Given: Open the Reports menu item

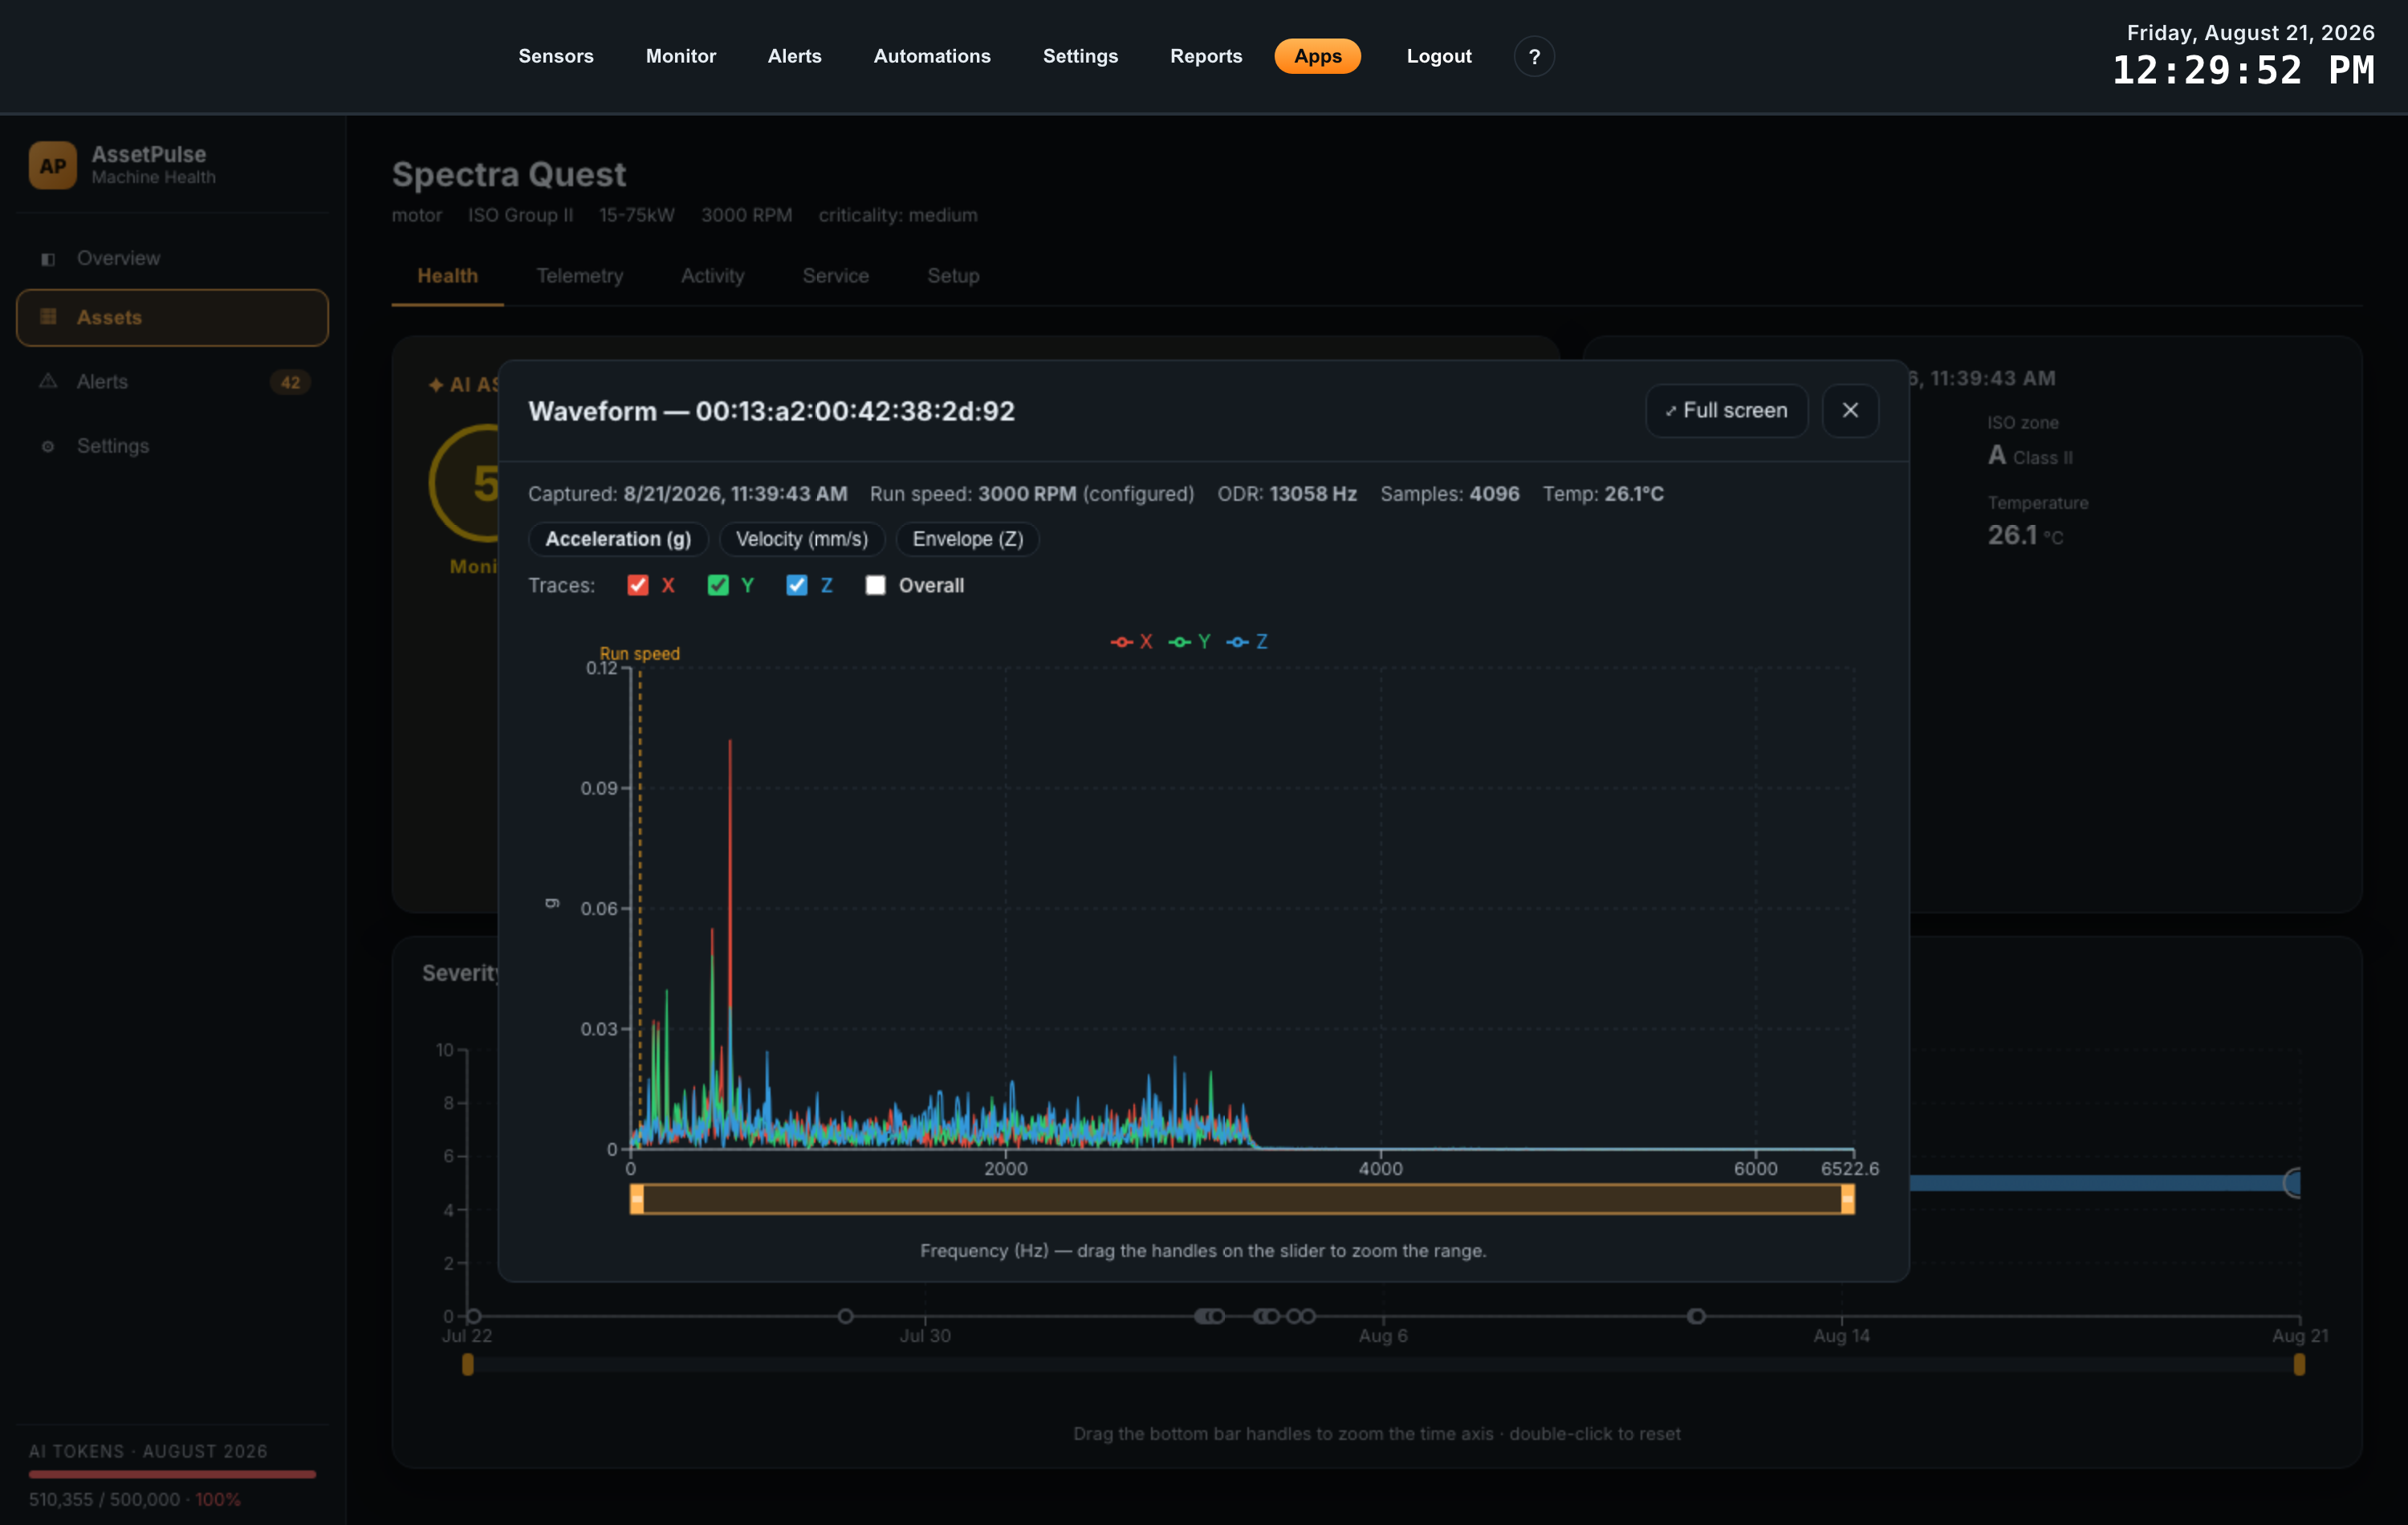Looking at the screenshot, I should point(1205,56).
